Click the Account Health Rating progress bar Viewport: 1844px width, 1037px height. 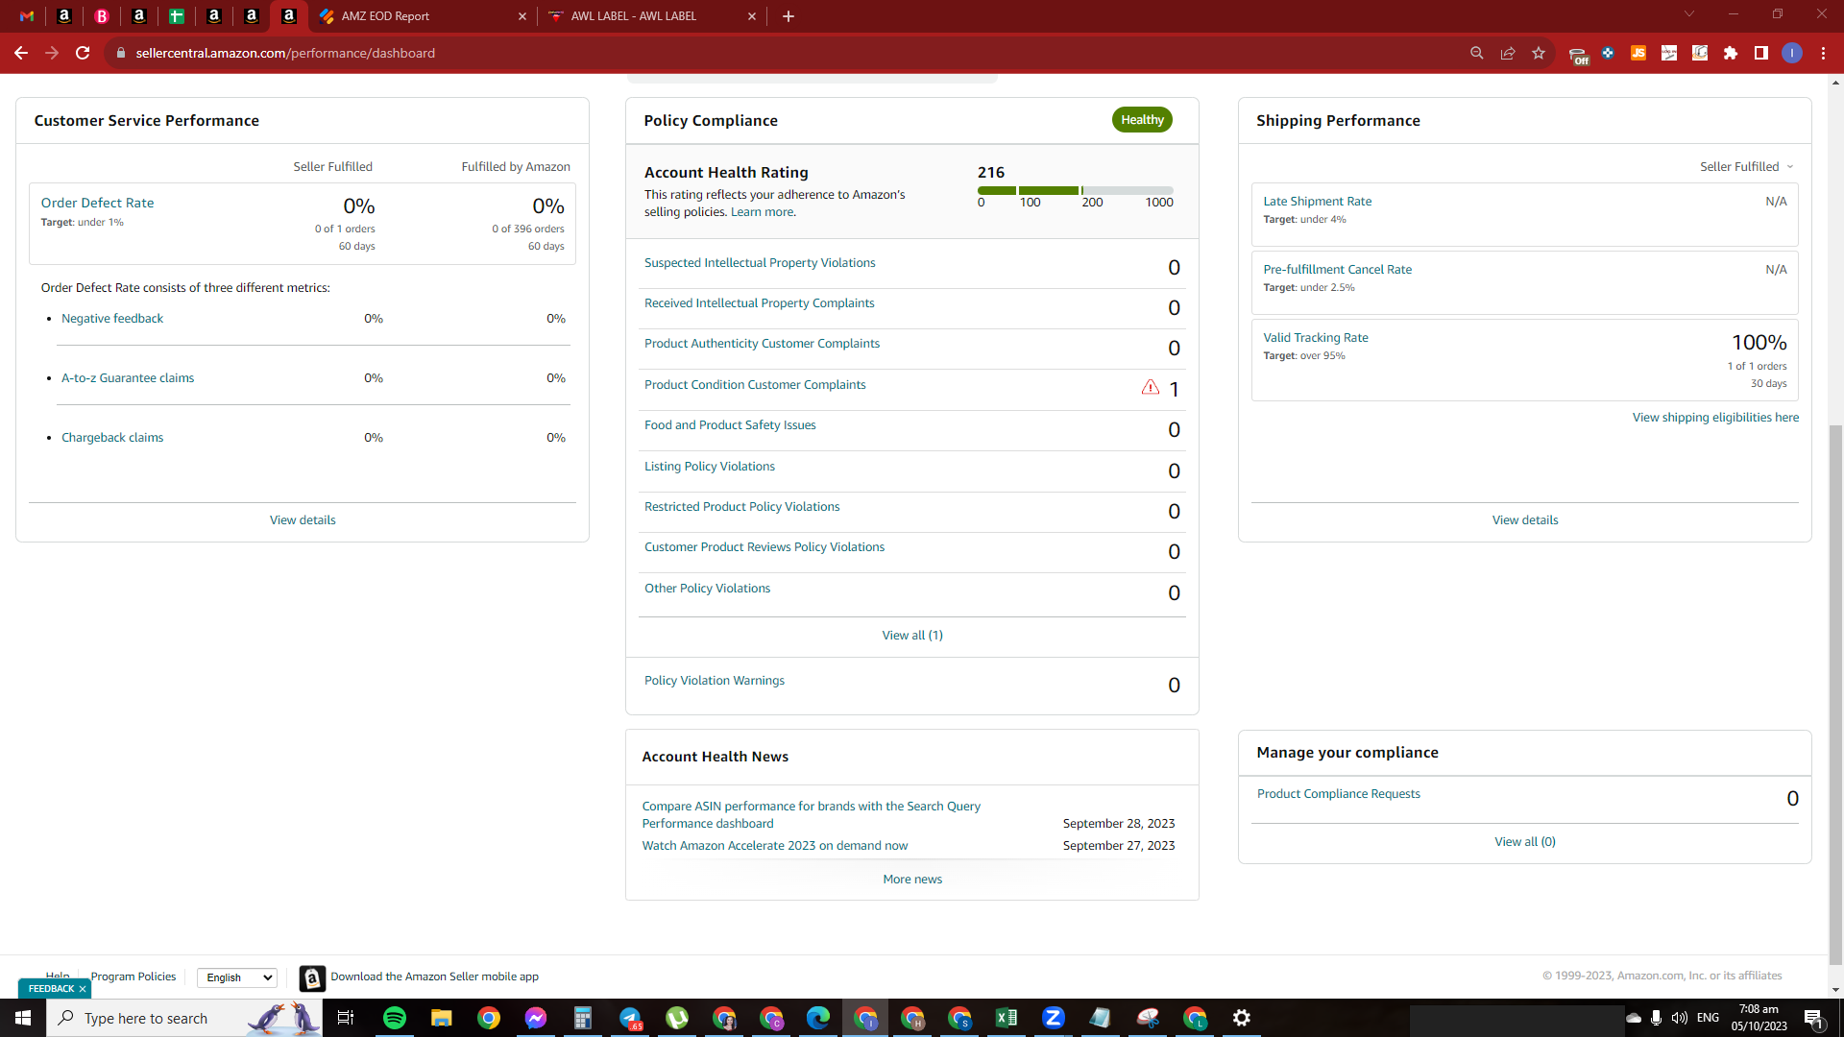[1076, 191]
